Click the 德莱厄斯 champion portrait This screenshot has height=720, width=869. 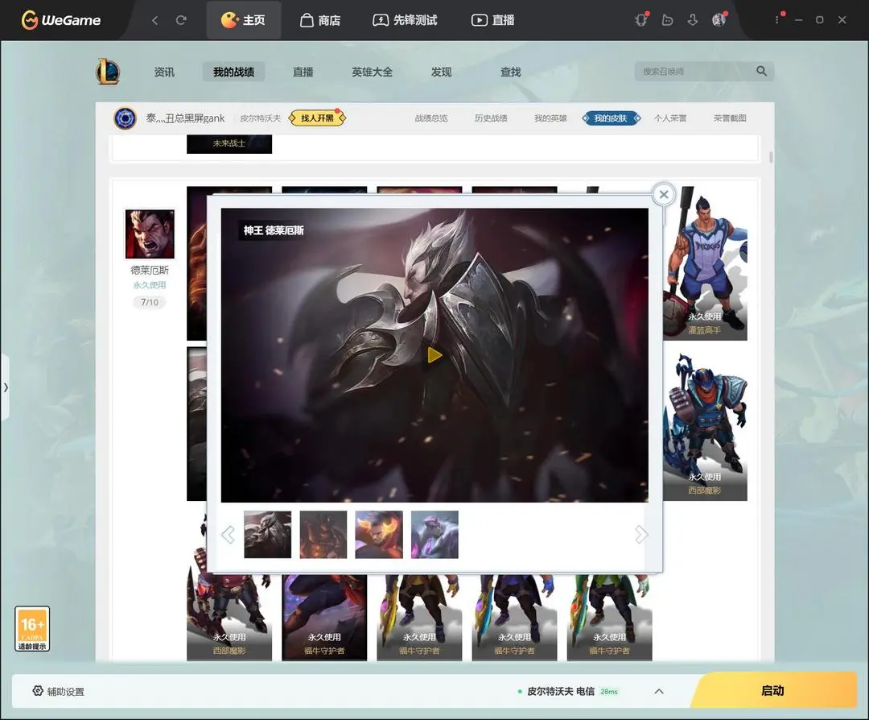click(150, 234)
